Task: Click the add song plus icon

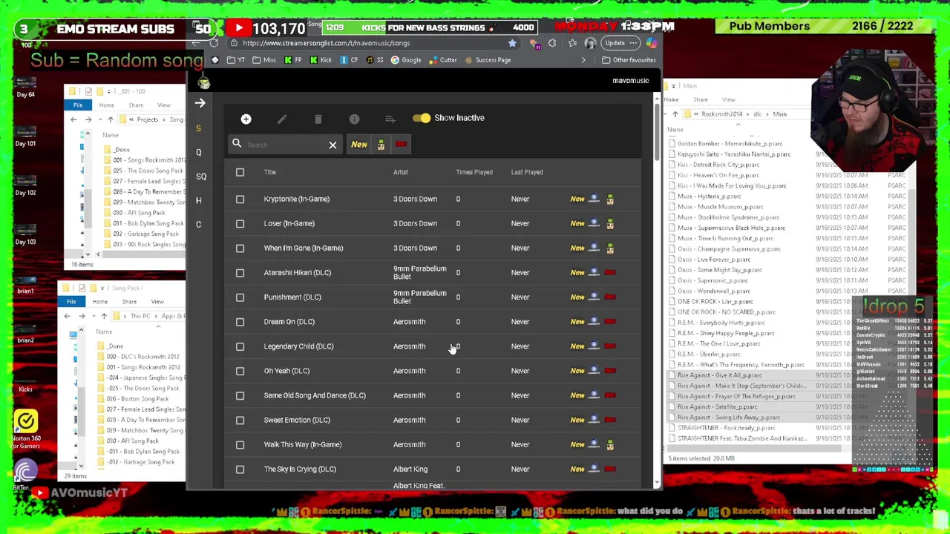Action: 246,119
